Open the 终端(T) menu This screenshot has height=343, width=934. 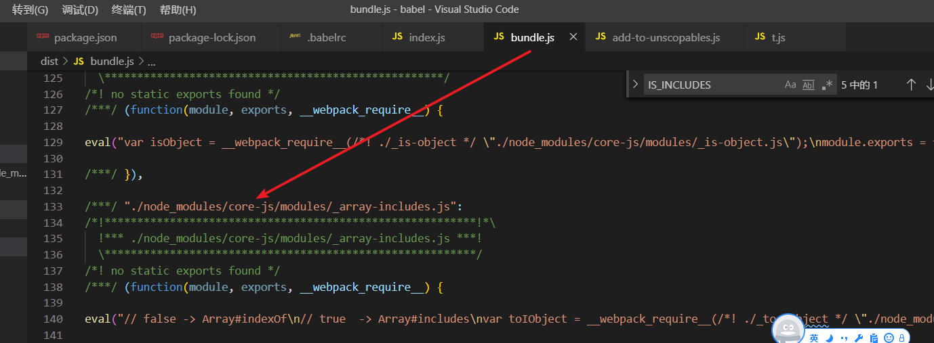point(129,9)
